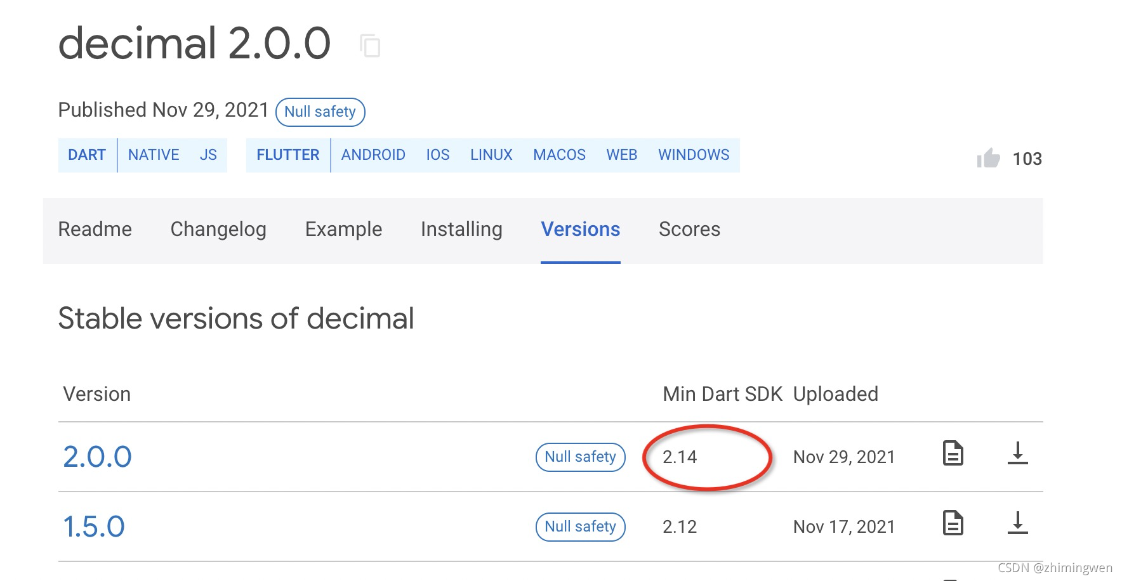This screenshot has height=581, width=1122.
Task: Click the Nov 29, 2021 upload date in 2.0.0 row
Action: 844,457
